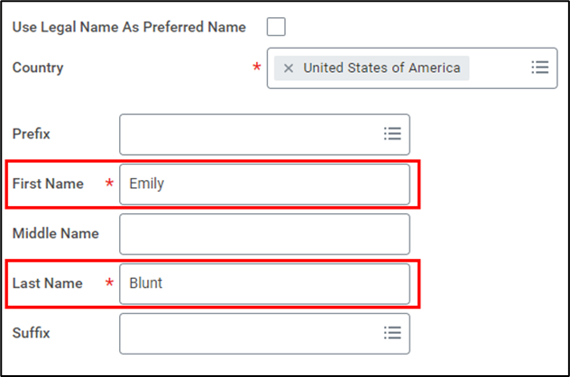Click the Country label text
570x377 pixels.
(x=38, y=67)
